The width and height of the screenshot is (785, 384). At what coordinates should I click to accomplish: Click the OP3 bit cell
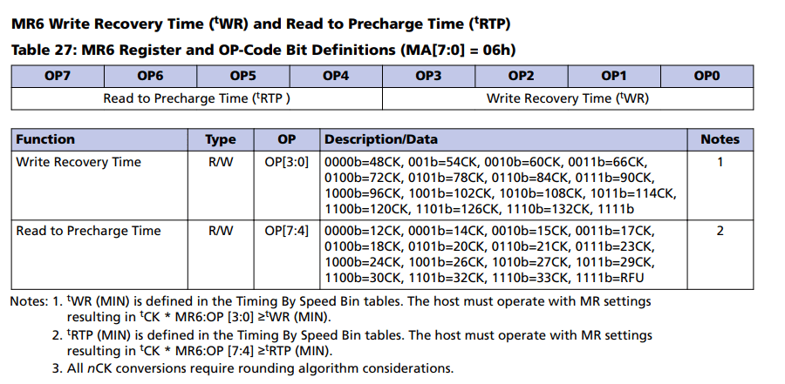click(x=428, y=77)
